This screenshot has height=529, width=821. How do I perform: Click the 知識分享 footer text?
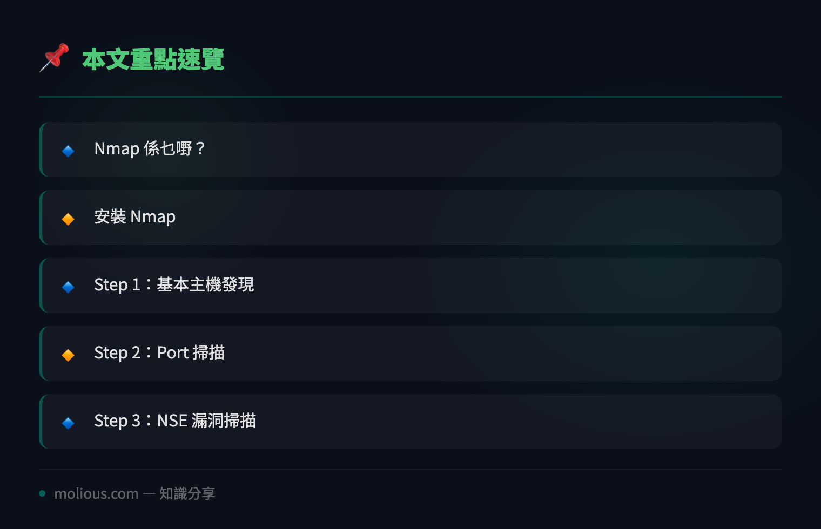[187, 493]
